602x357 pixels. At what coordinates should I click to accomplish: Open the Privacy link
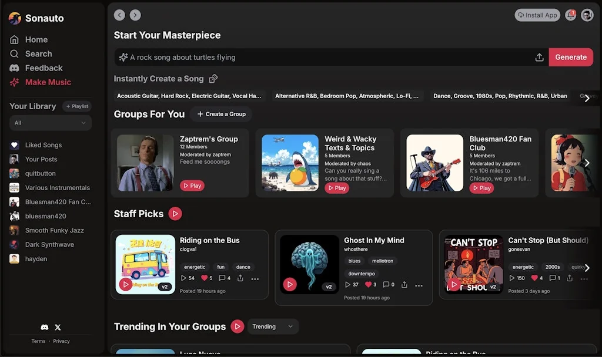point(61,341)
